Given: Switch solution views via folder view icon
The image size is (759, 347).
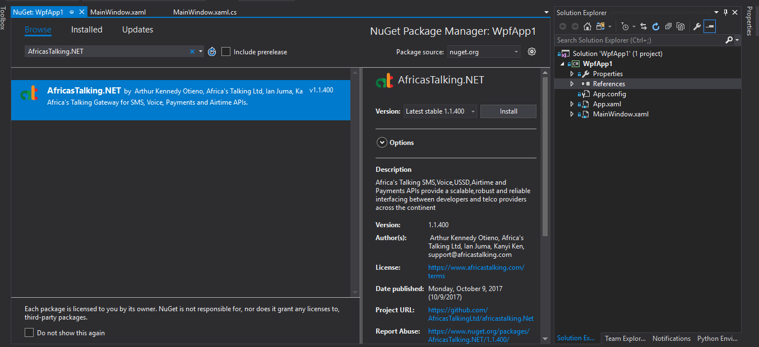Looking at the screenshot, I should (x=600, y=26).
